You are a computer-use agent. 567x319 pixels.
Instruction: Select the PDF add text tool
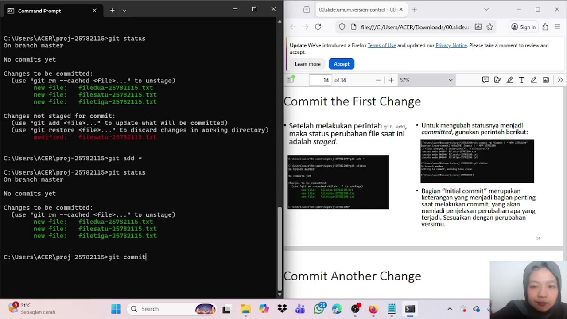pyautogui.click(x=522, y=80)
